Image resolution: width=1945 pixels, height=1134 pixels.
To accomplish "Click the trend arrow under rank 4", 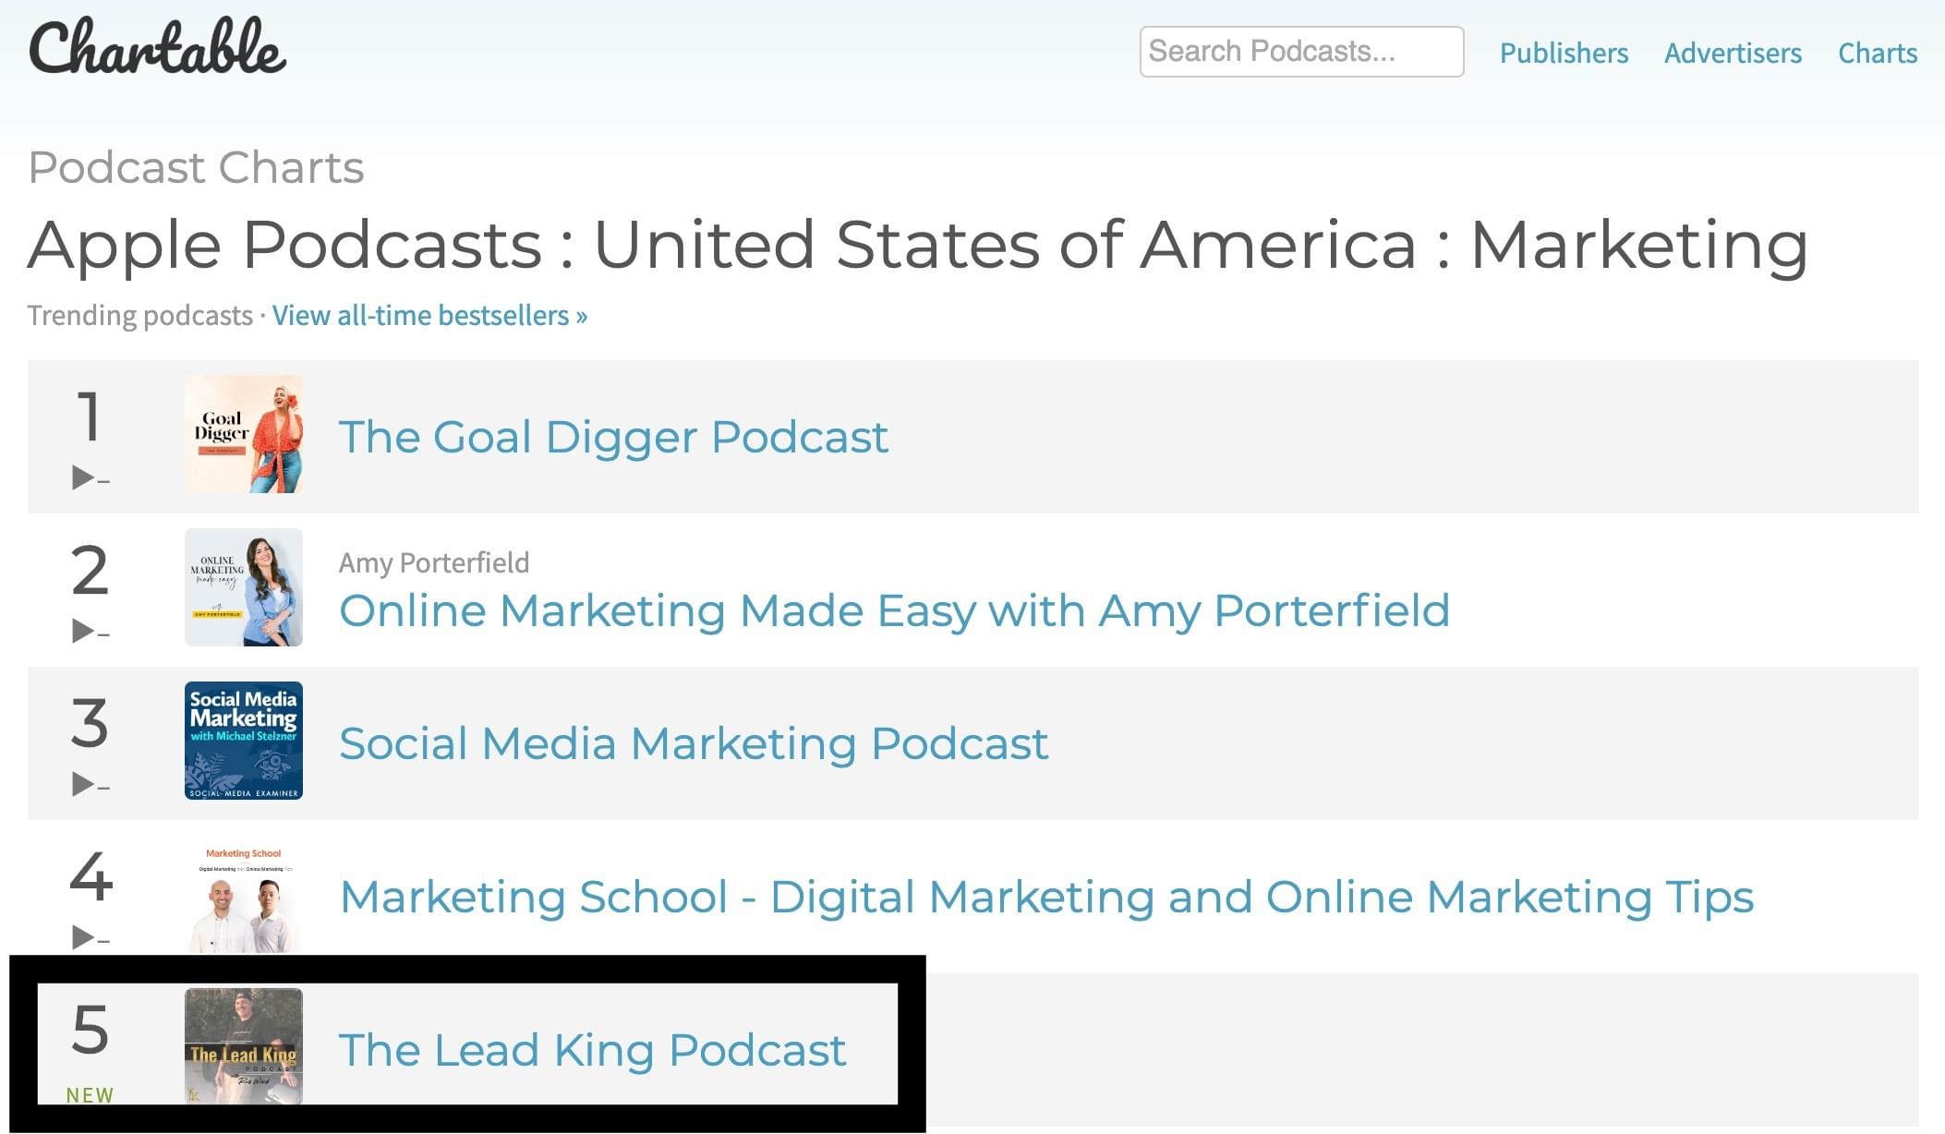I will (91, 937).
